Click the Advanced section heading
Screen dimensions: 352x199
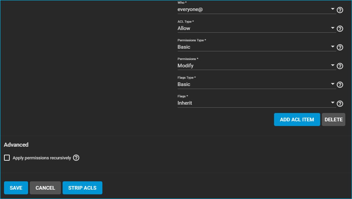16,145
